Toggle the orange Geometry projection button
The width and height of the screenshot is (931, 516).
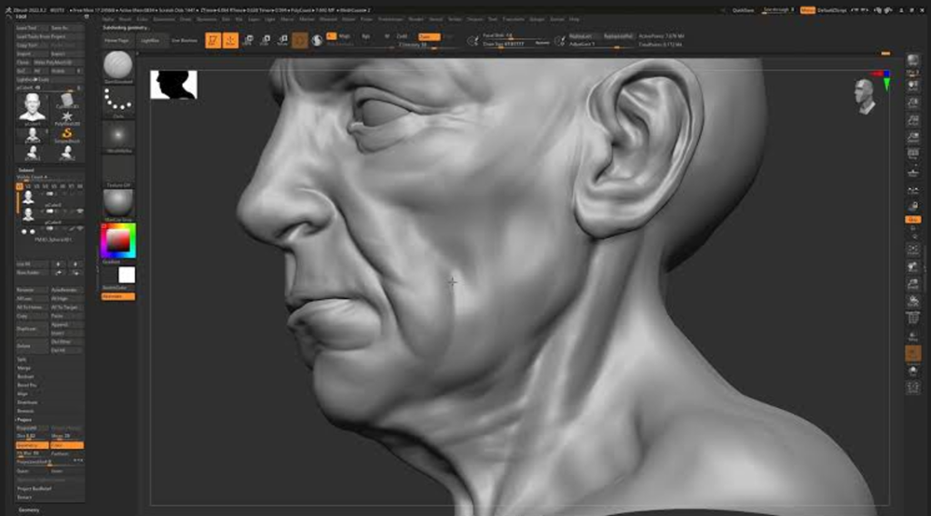pos(32,445)
